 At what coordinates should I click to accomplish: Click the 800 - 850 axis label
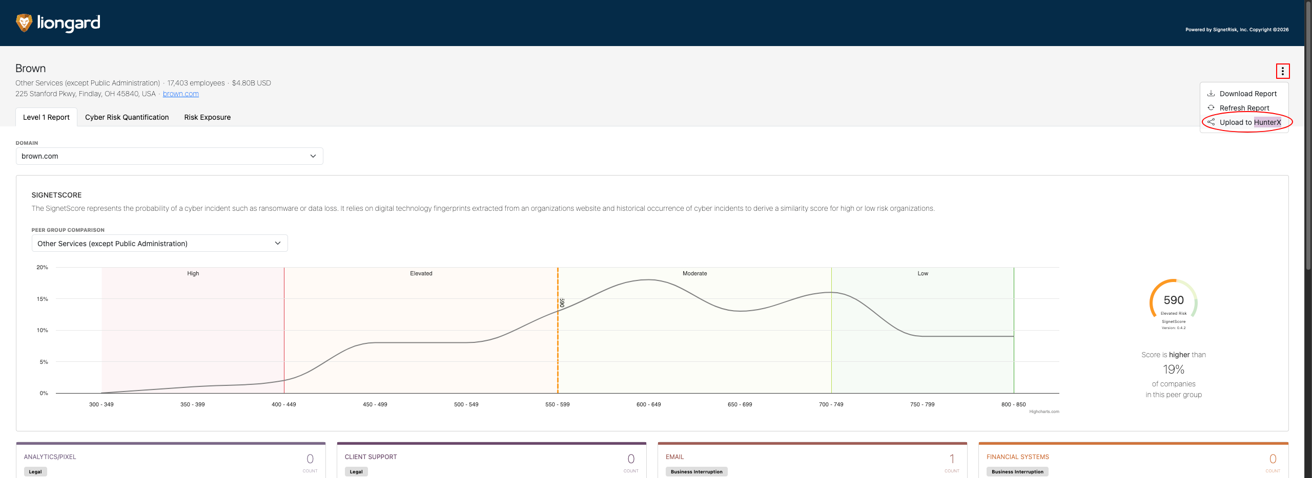click(1014, 404)
